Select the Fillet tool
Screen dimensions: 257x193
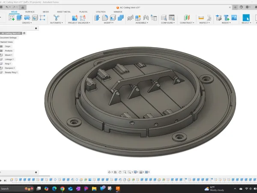point(105,18)
